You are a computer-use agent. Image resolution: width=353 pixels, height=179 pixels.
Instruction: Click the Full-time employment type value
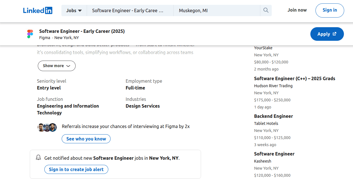135,88
